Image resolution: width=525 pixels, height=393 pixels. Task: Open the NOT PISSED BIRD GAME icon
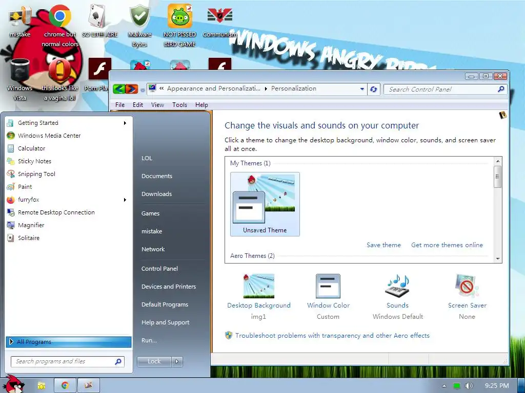click(x=179, y=26)
